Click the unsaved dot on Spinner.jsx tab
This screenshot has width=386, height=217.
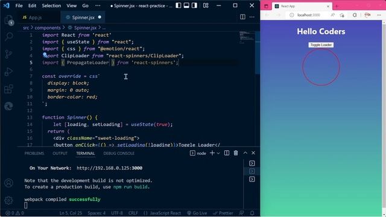point(100,17)
